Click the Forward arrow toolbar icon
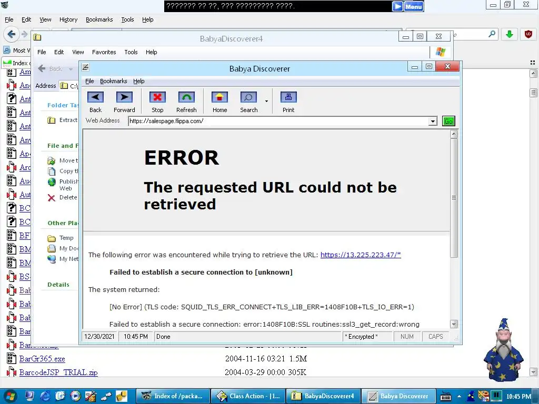Image resolution: width=539 pixels, height=404 pixels. click(124, 97)
